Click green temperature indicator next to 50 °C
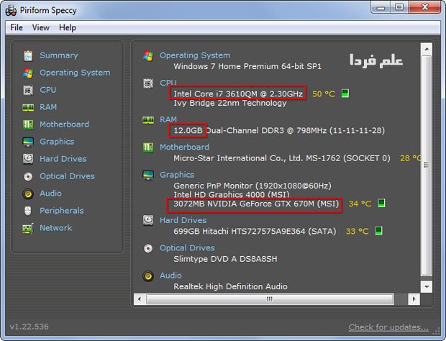Image resolution: width=446 pixels, height=341 pixels. tap(345, 94)
